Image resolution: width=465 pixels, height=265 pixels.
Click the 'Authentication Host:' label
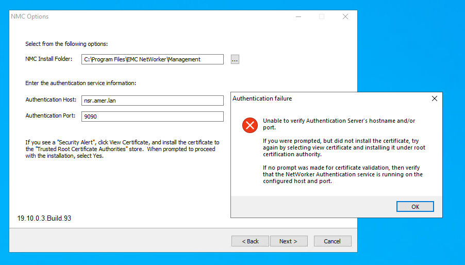pos(51,100)
